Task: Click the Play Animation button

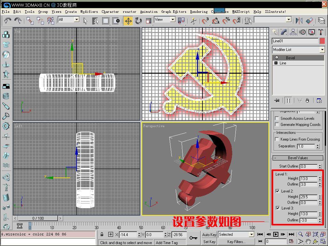Action: coord(276,234)
